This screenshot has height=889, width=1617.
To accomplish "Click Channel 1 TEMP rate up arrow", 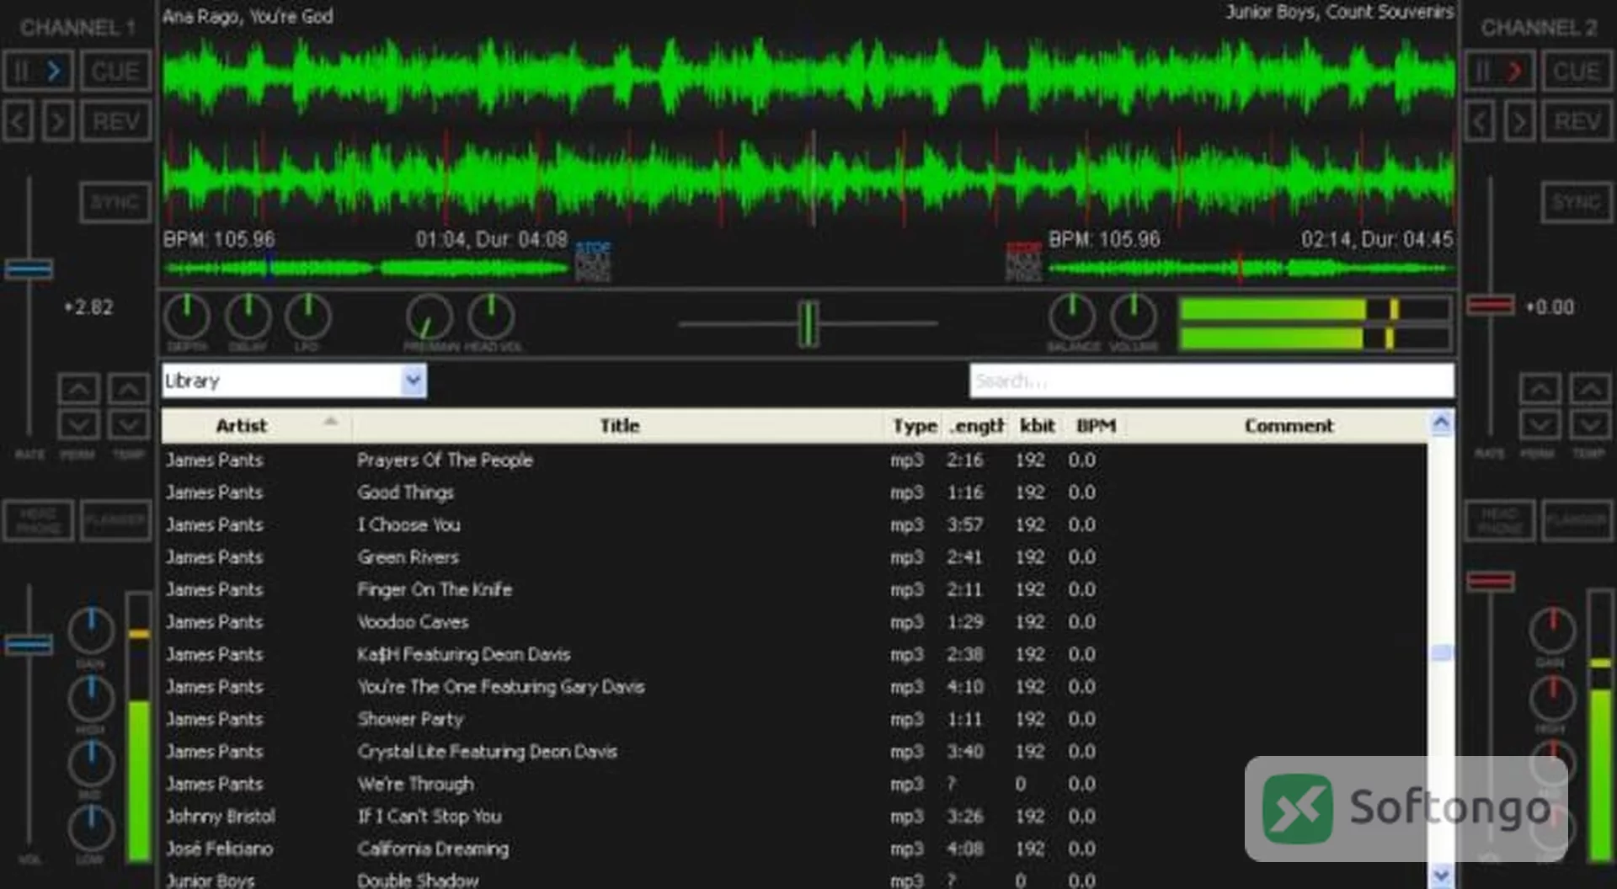I will point(128,389).
